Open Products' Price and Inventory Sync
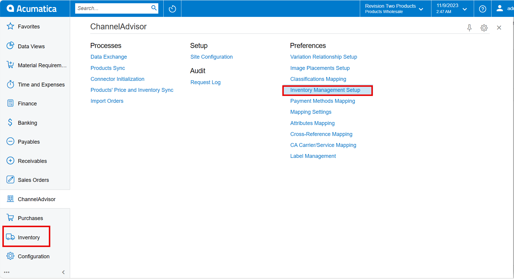Screen dimensions: 514x279 (x=132, y=90)
